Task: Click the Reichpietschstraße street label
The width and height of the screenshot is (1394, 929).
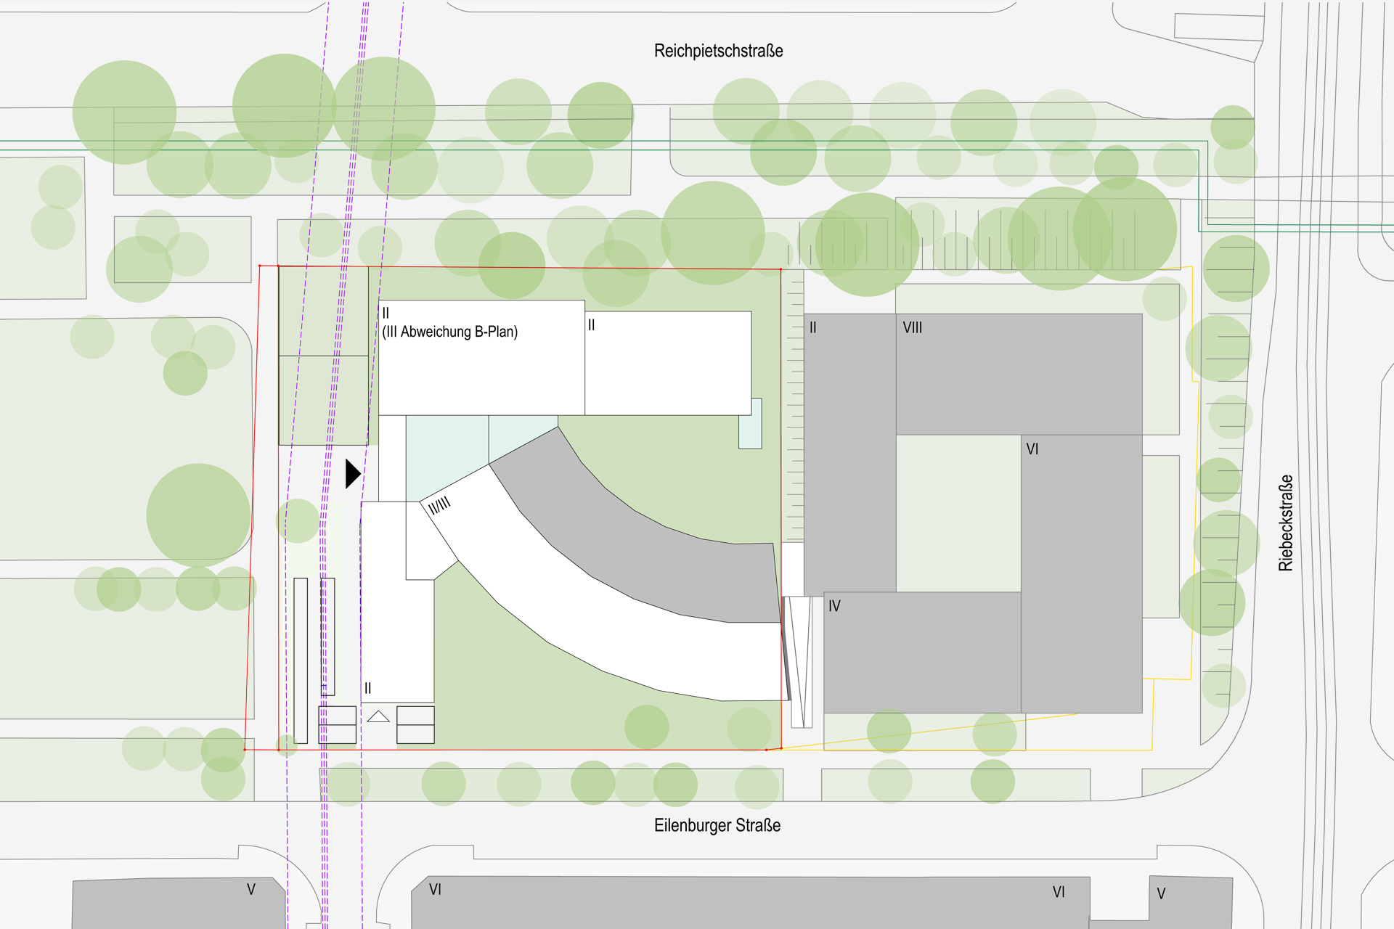Action: tap(718, 51)
